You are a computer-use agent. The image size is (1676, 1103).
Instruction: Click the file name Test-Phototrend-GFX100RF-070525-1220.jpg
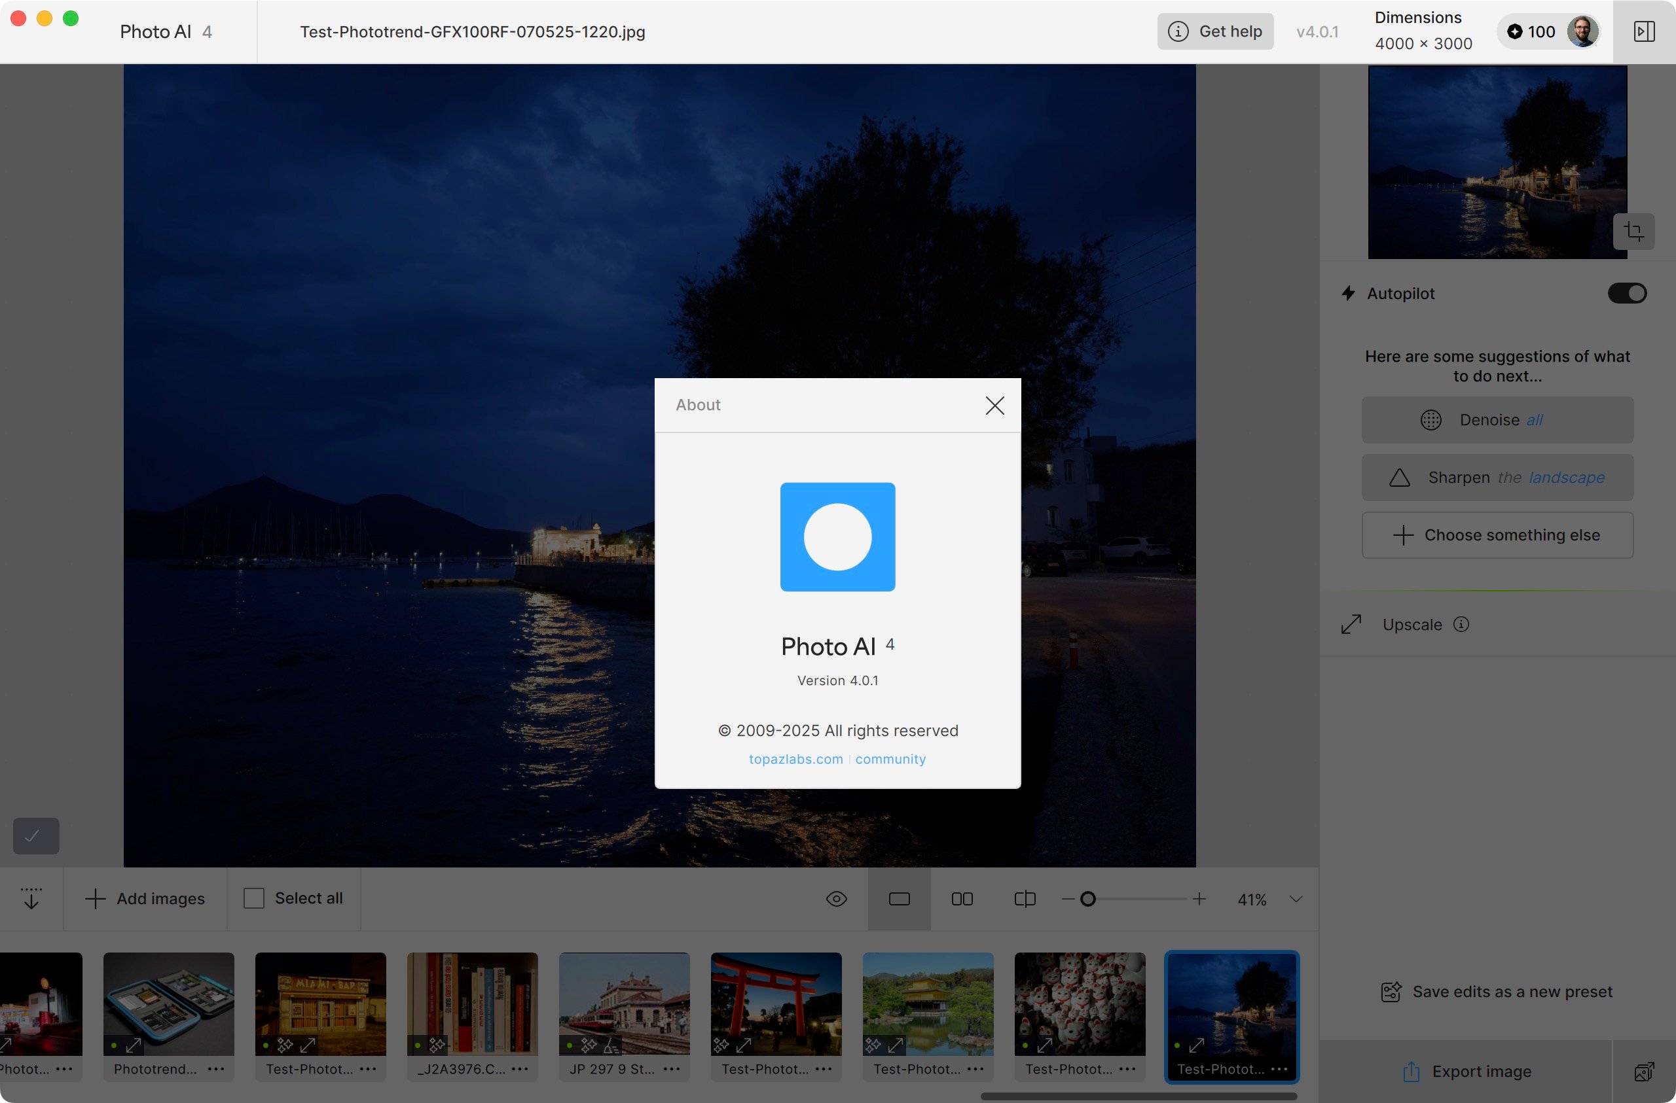point(472,31)
